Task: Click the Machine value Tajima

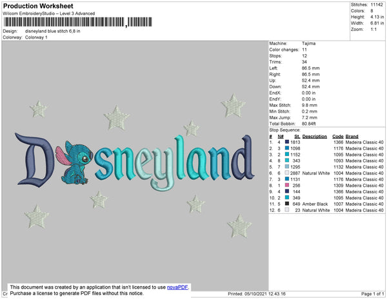Action: coord(308,43)
